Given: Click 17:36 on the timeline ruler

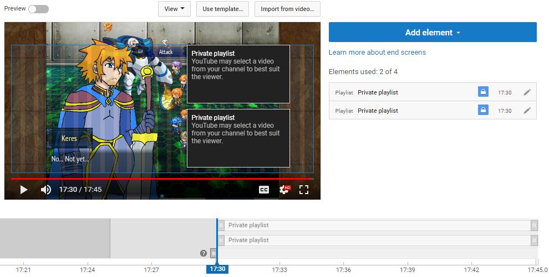Looking at the screenshot, I should (343, 270).
